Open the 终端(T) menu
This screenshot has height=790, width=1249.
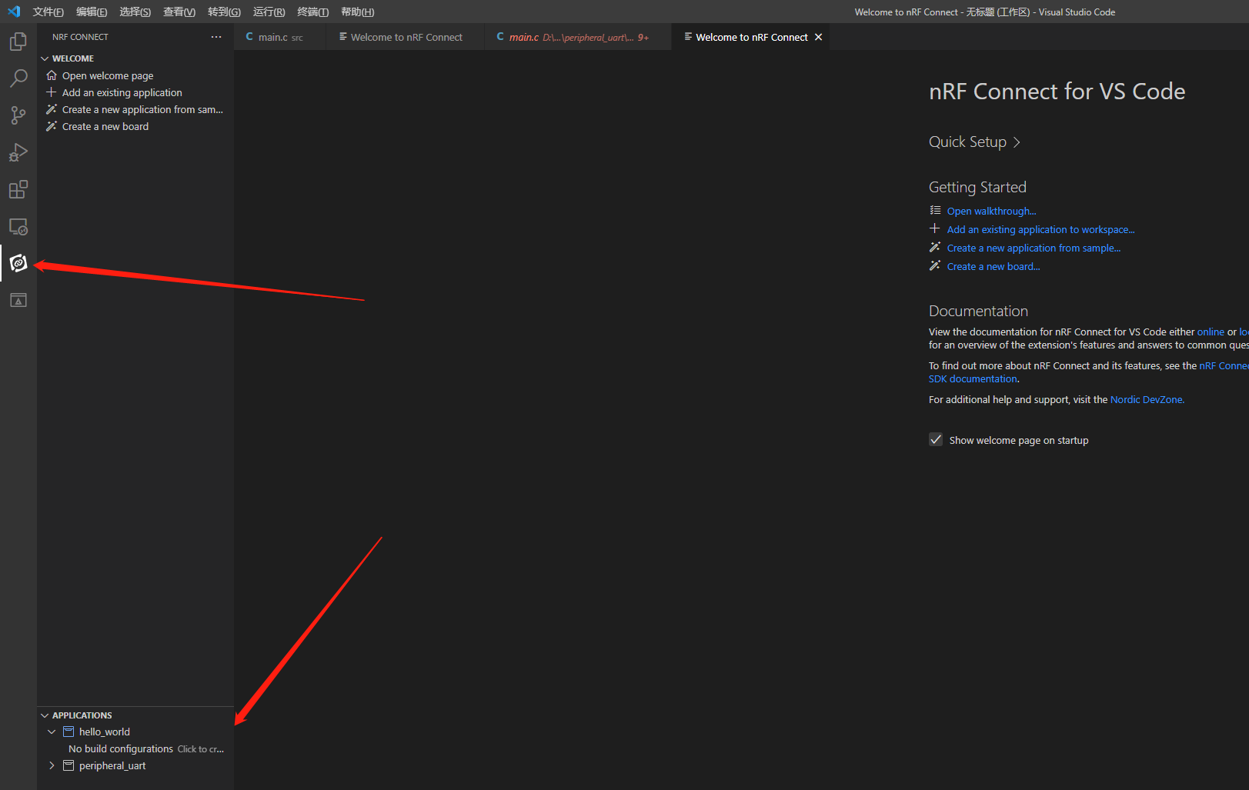[x=312, y=12]
